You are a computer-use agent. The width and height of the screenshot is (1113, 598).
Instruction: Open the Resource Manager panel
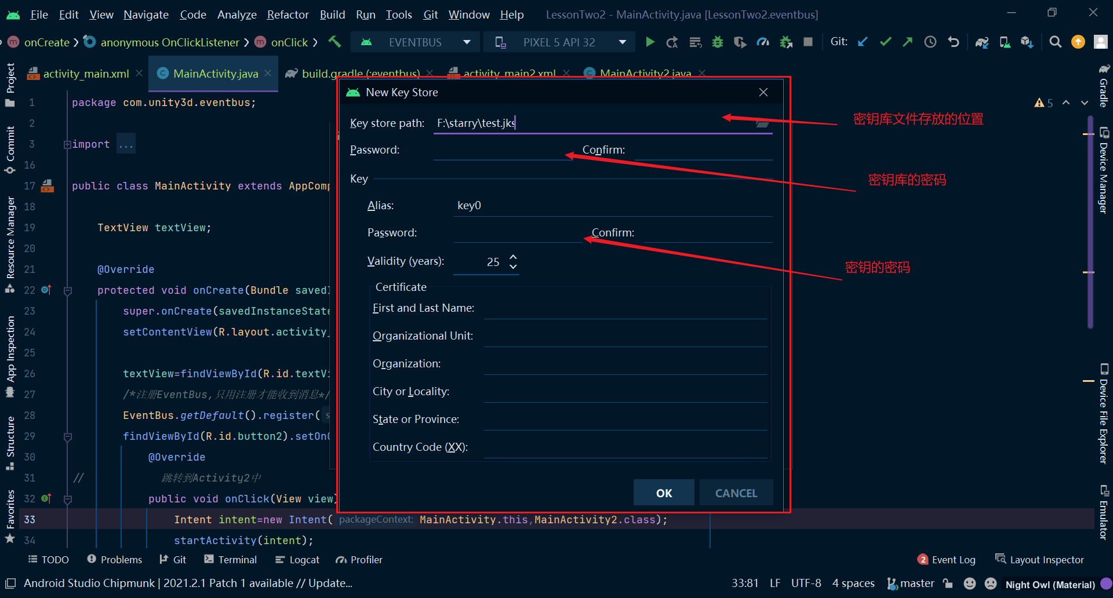coord(10,245)
